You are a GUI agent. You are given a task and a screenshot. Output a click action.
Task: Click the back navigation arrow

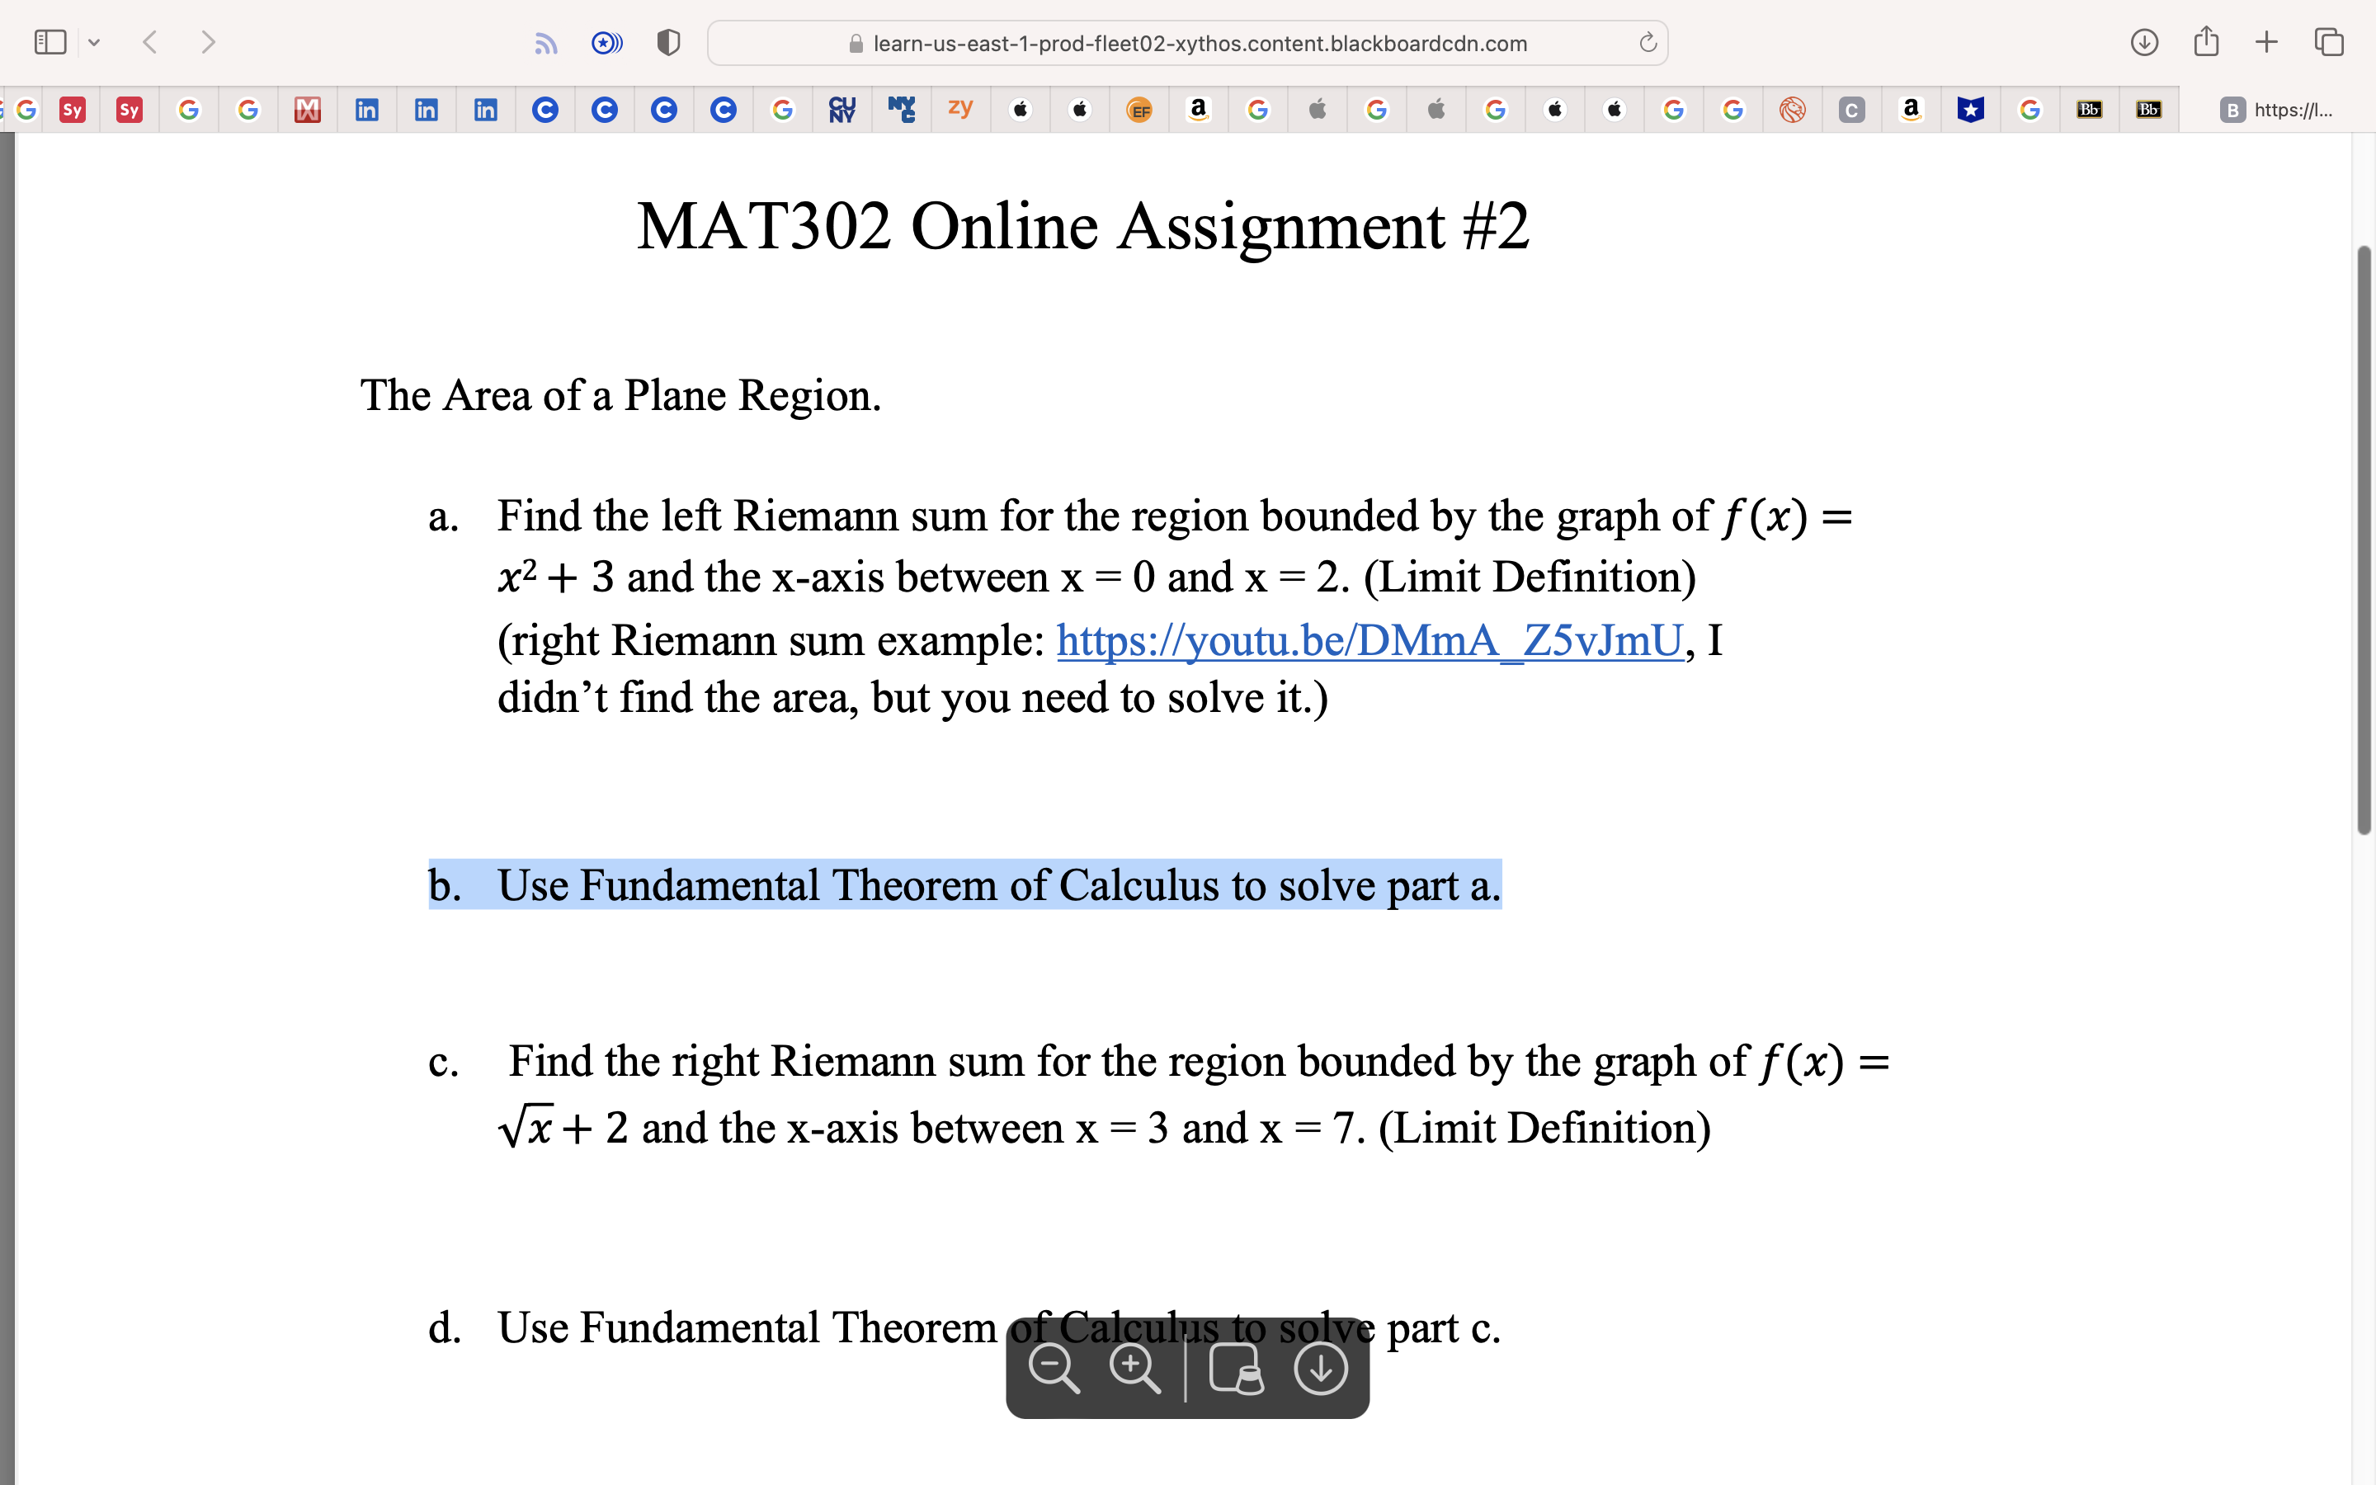coord(148,41)
